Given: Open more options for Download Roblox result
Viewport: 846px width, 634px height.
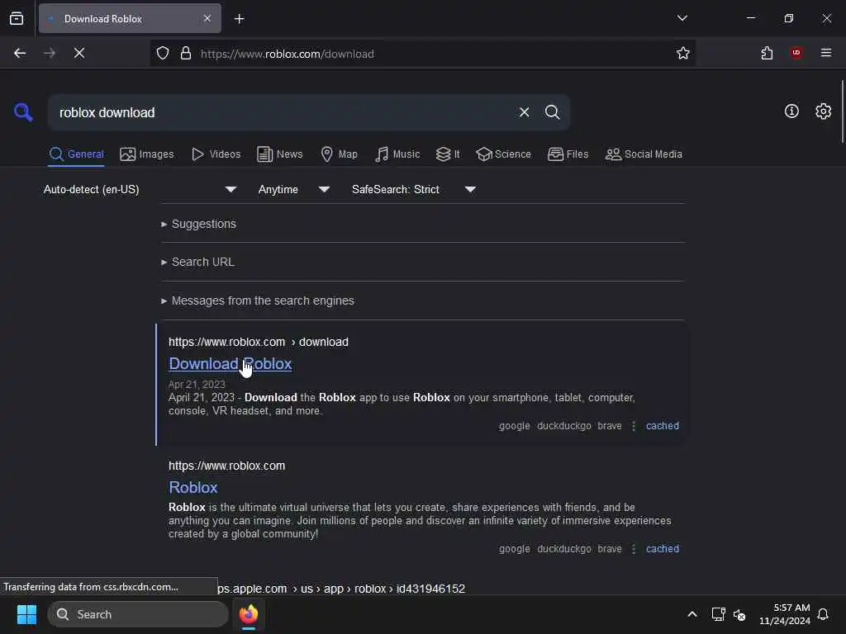Looking at the screenshot, I should (x=634, y=426).
